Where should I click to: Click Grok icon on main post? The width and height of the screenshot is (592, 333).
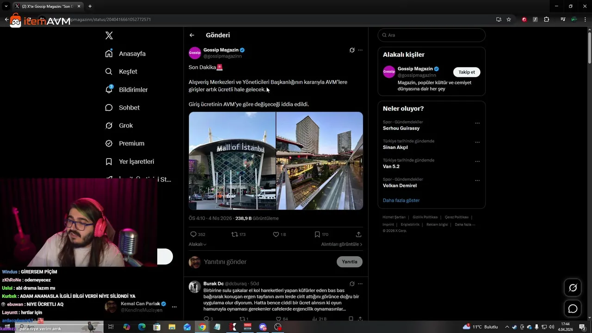[352, 50]
